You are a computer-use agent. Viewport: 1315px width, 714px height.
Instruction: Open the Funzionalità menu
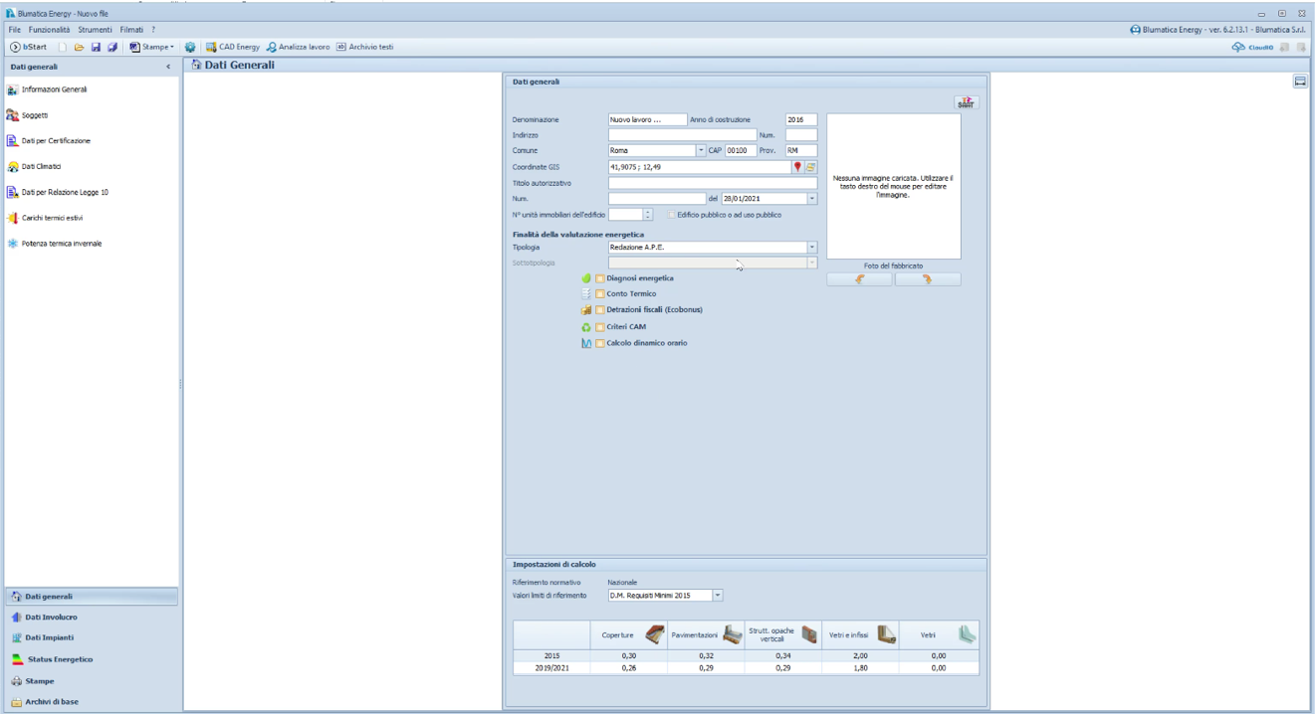click(x=51, y=30)
